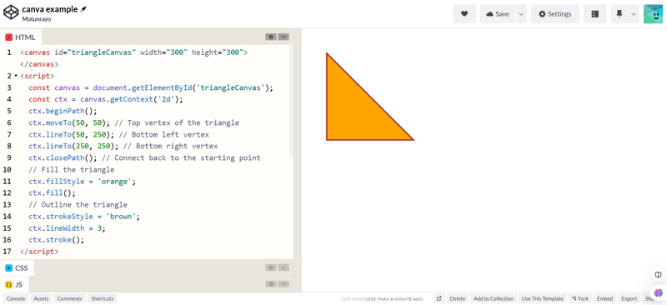Edit pen title with pencil icon

coord(83,9)
